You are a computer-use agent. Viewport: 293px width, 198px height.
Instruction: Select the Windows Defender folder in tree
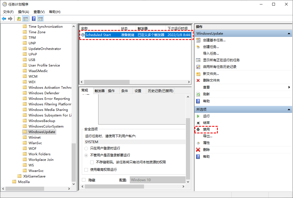[44, 93]
